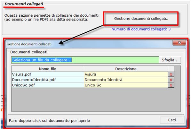Delete UnicoSc.pdf with its red X icon

point(171,85)
